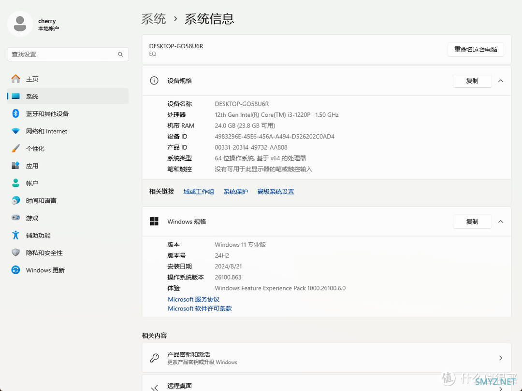Click the 系统信息 page title
Image resolution: width=522 pixels, height=391 pixels.
coord(209,19)
